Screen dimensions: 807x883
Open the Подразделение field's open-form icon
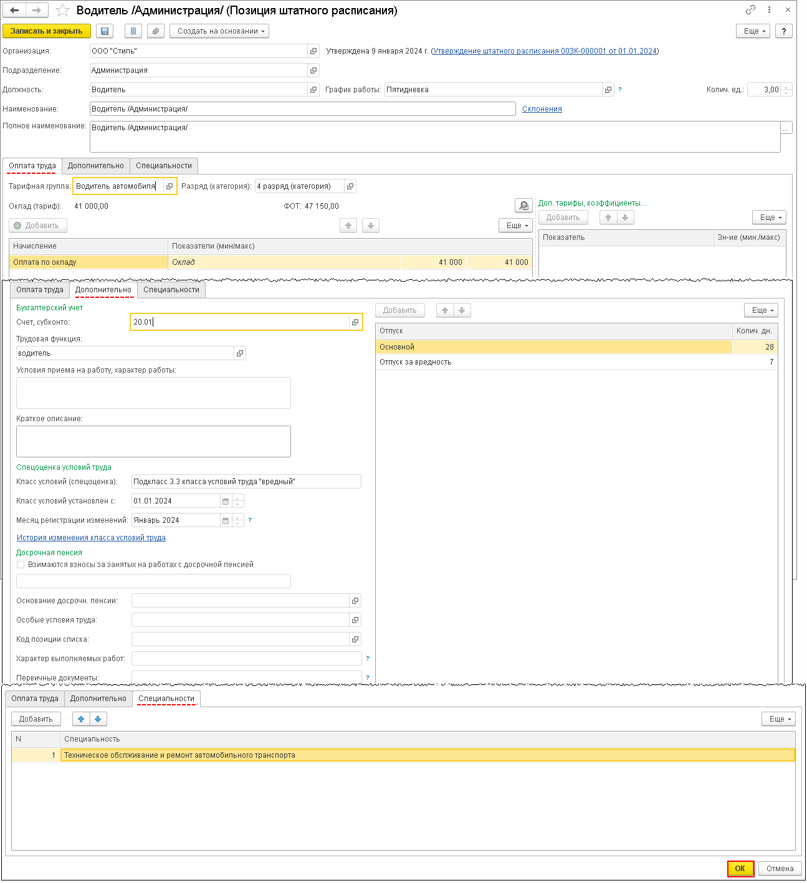point(313,70)
